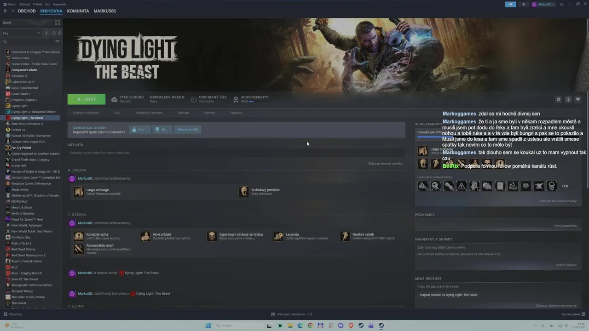
Task: Open the Legenda achievement icon
Action: (278, 236)
